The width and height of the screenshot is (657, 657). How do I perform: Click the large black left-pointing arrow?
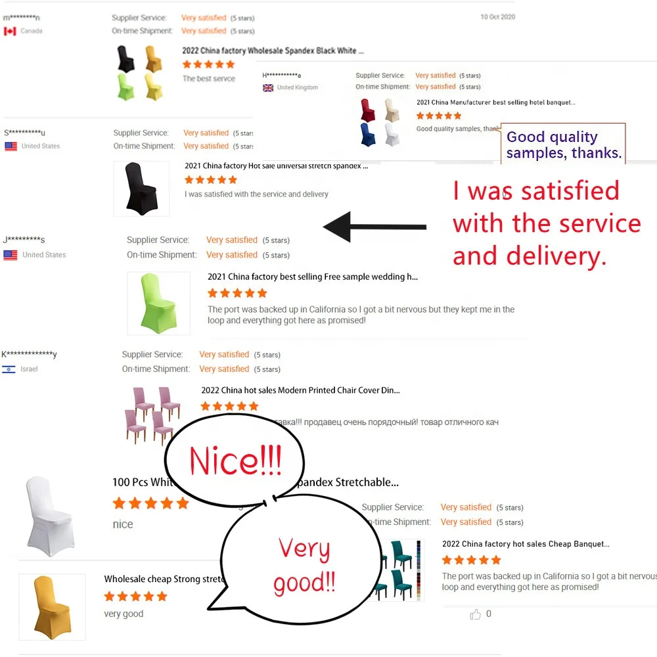pos(374,227)
